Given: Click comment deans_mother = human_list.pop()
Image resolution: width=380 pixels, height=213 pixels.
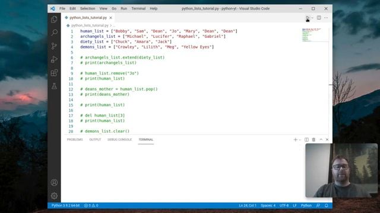Looking at the screenshot, I should [x=119, y=89].
